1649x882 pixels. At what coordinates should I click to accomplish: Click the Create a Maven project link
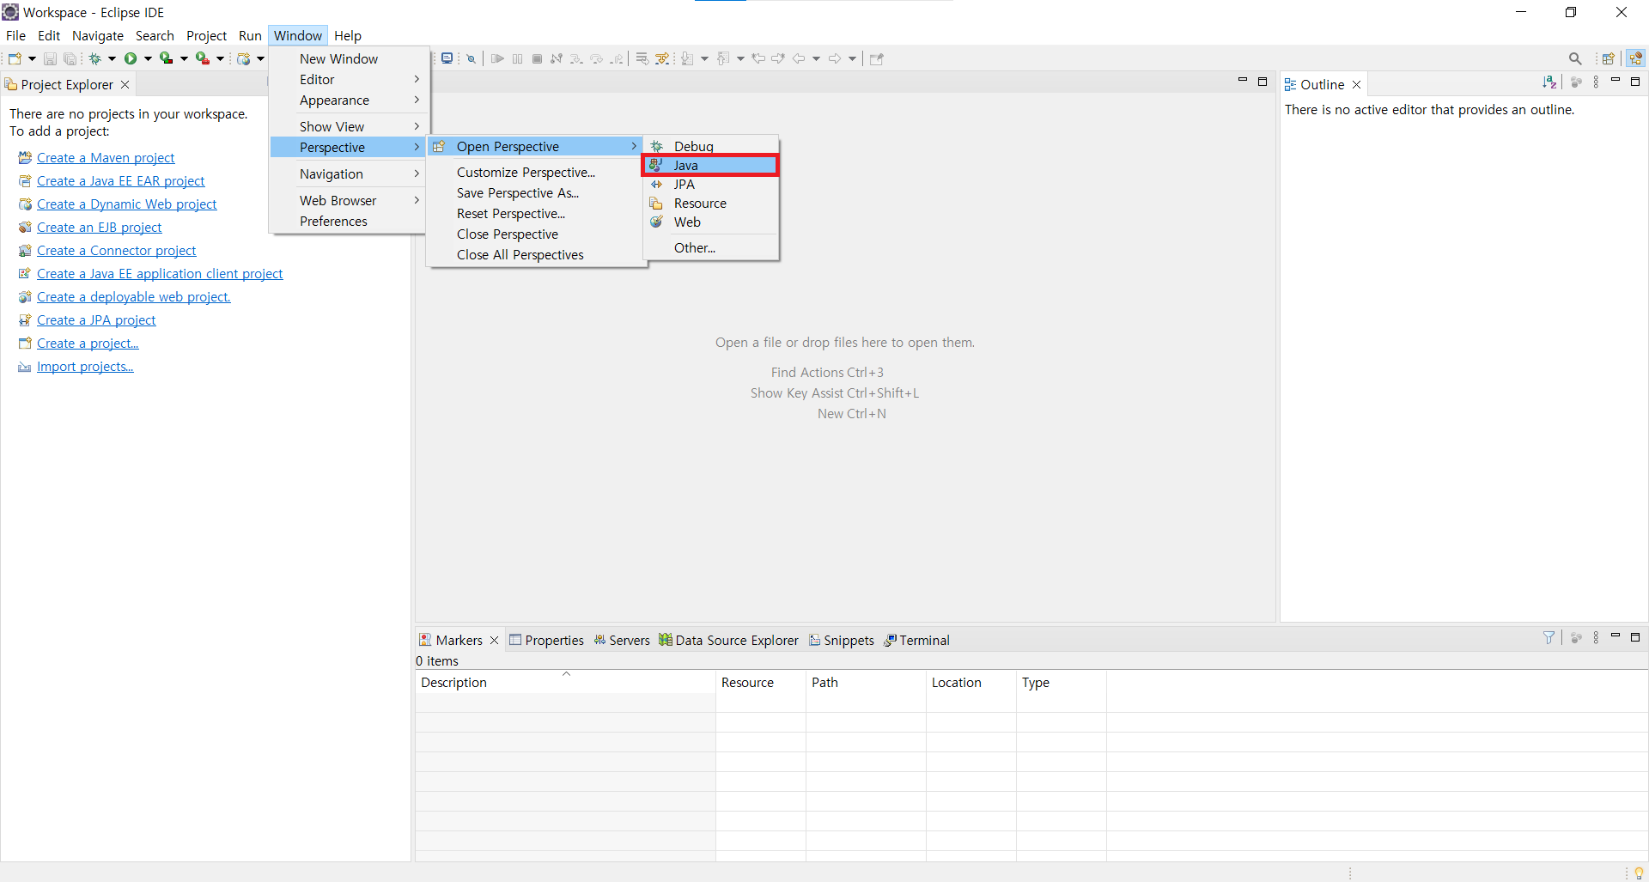pyautogui.click(x=106, y=157)
